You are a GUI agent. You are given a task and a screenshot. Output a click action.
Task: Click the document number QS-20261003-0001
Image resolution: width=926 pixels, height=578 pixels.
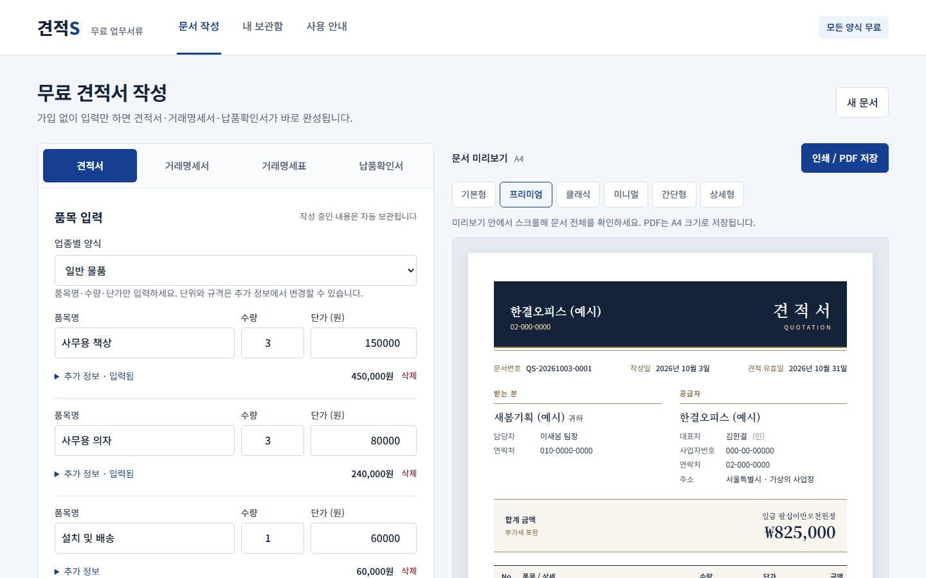pos(559,369)
